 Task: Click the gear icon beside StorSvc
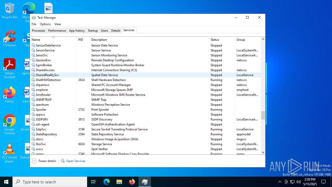click(33, 144)
